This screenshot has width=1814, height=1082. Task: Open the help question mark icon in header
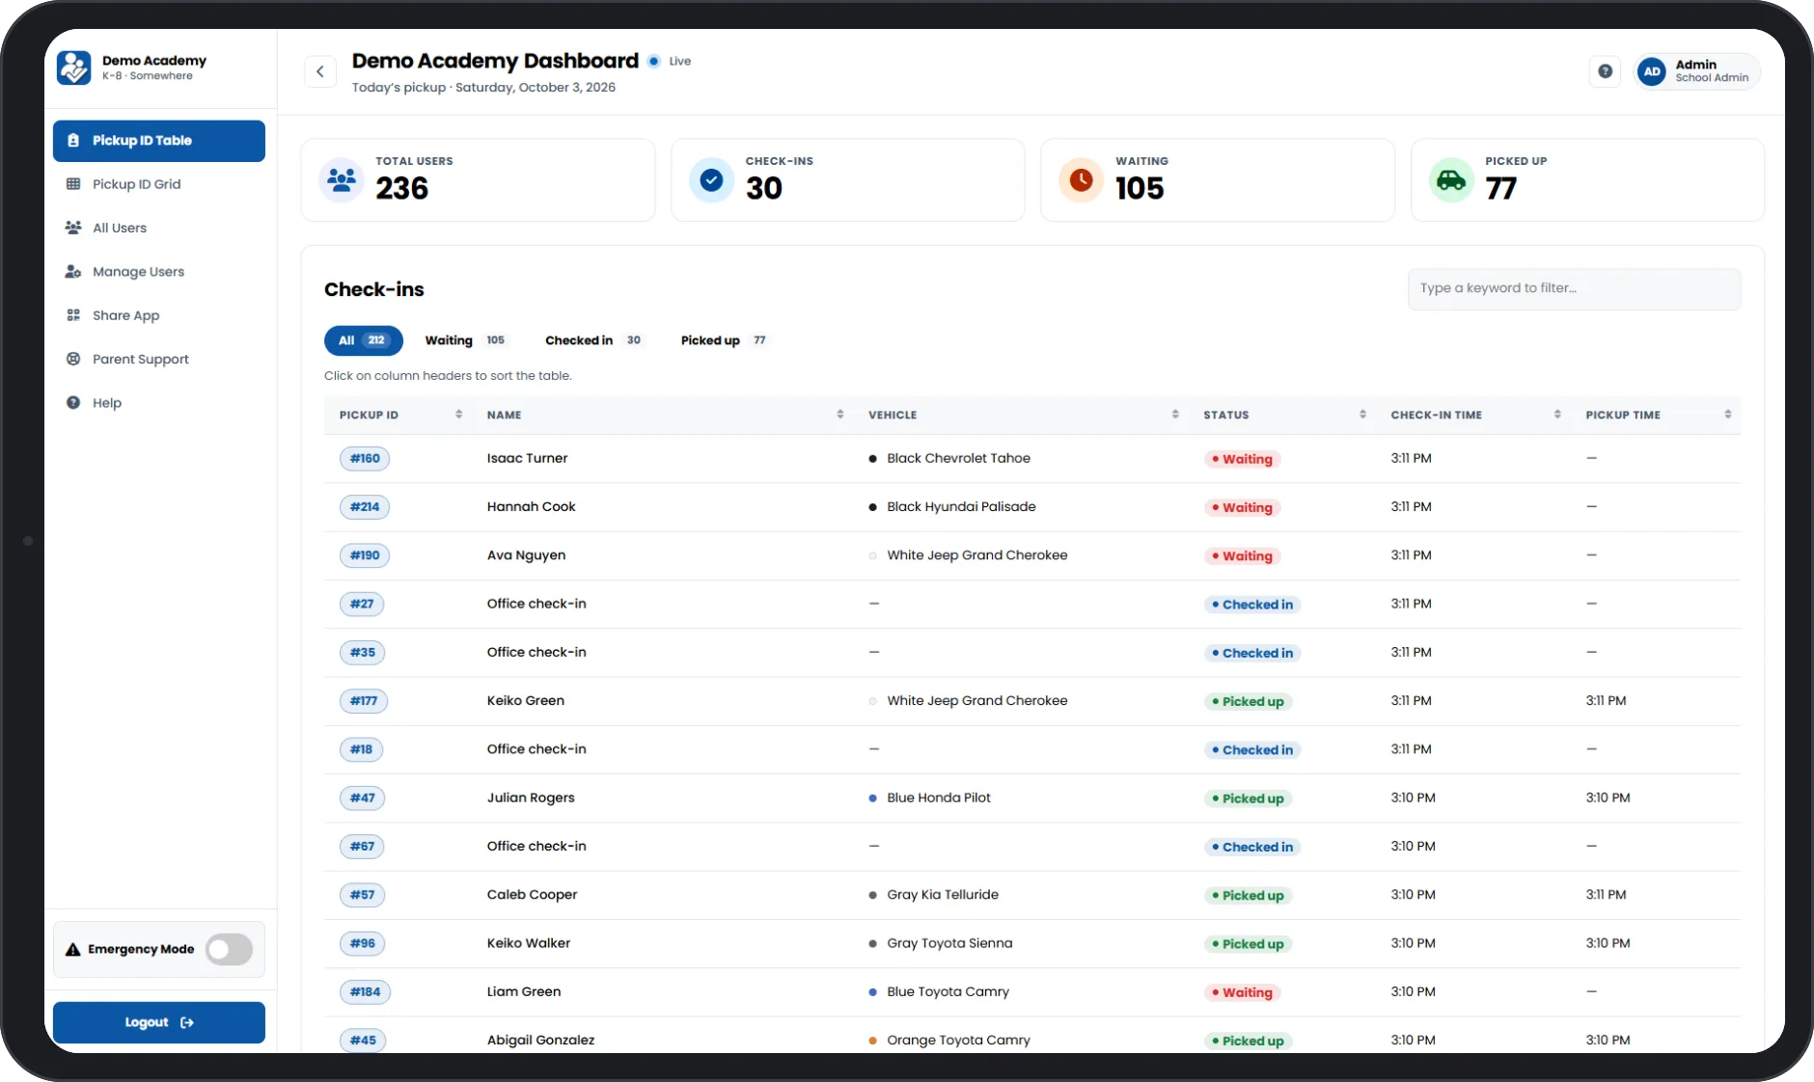(1605, 71)
